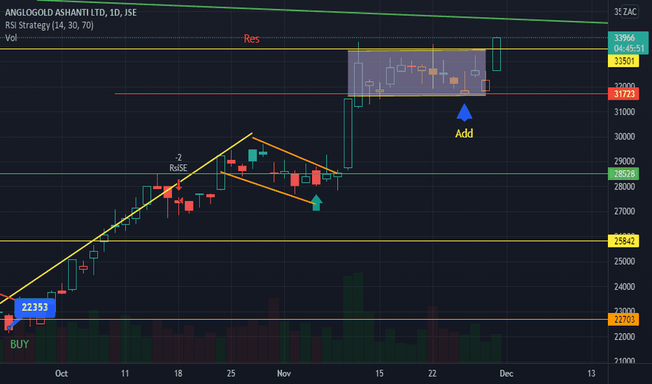Select the blue 22353 price callout

[x=35, y=307]
